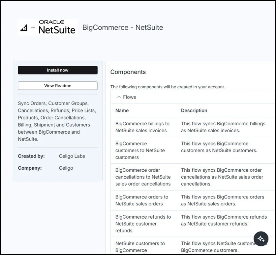
Task: Click the Company label
Action: coord(30,168)
